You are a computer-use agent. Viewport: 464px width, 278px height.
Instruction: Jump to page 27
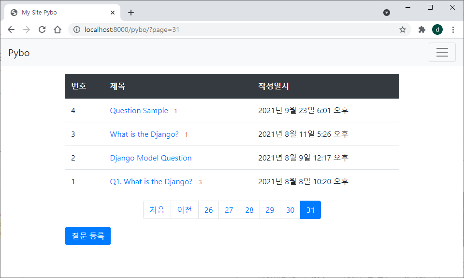pos(229,210)
